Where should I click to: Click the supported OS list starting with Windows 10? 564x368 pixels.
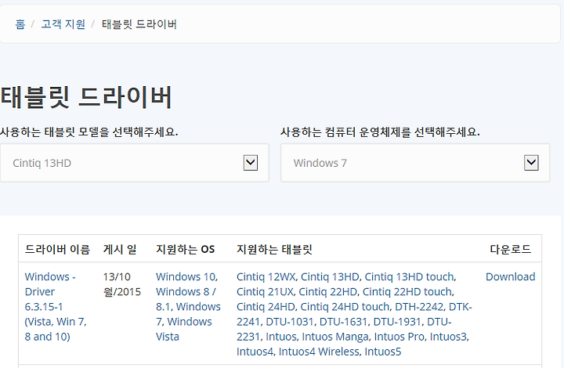click(188, 307)
